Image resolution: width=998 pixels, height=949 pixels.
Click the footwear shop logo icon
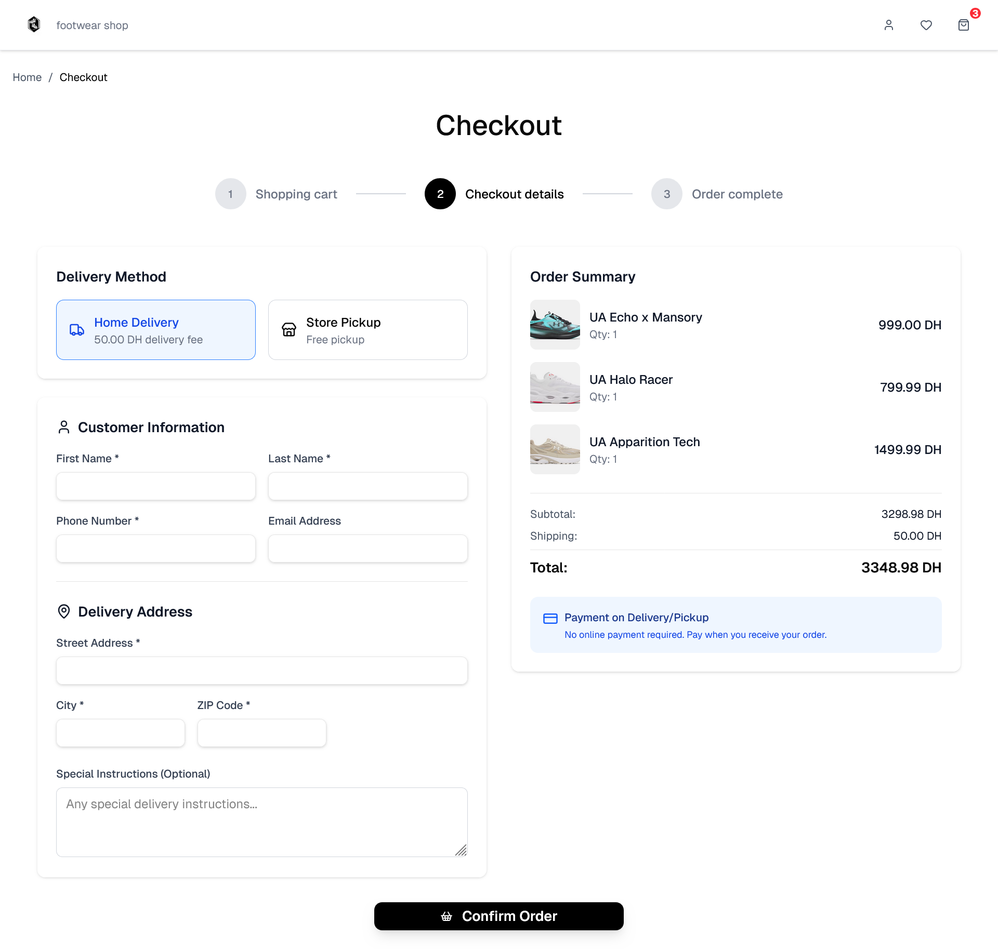point(34,24)
